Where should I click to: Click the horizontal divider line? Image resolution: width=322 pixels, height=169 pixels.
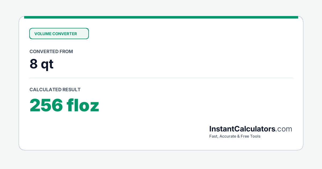pyautogui.click(x=161, y=78)
